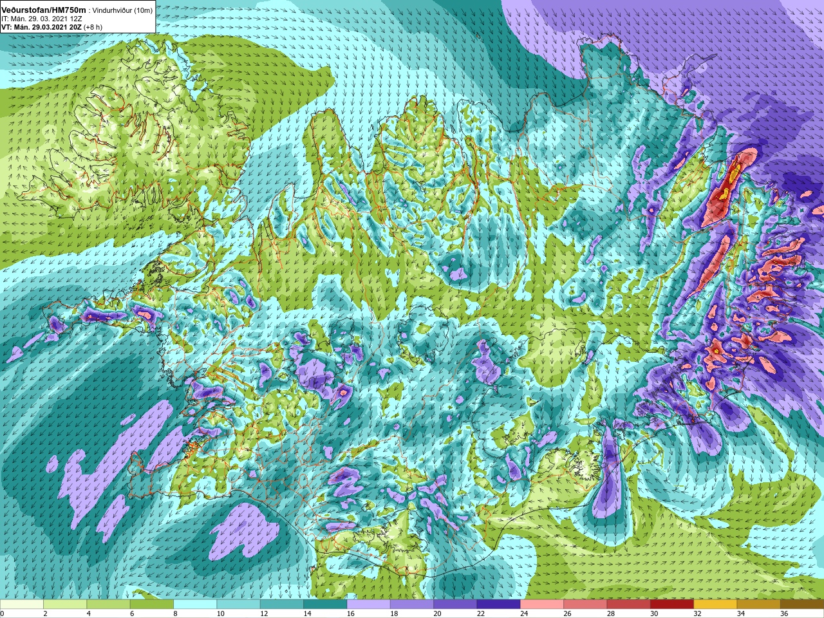Select the Veðurstofan/HM750m title text

point(44,10)
